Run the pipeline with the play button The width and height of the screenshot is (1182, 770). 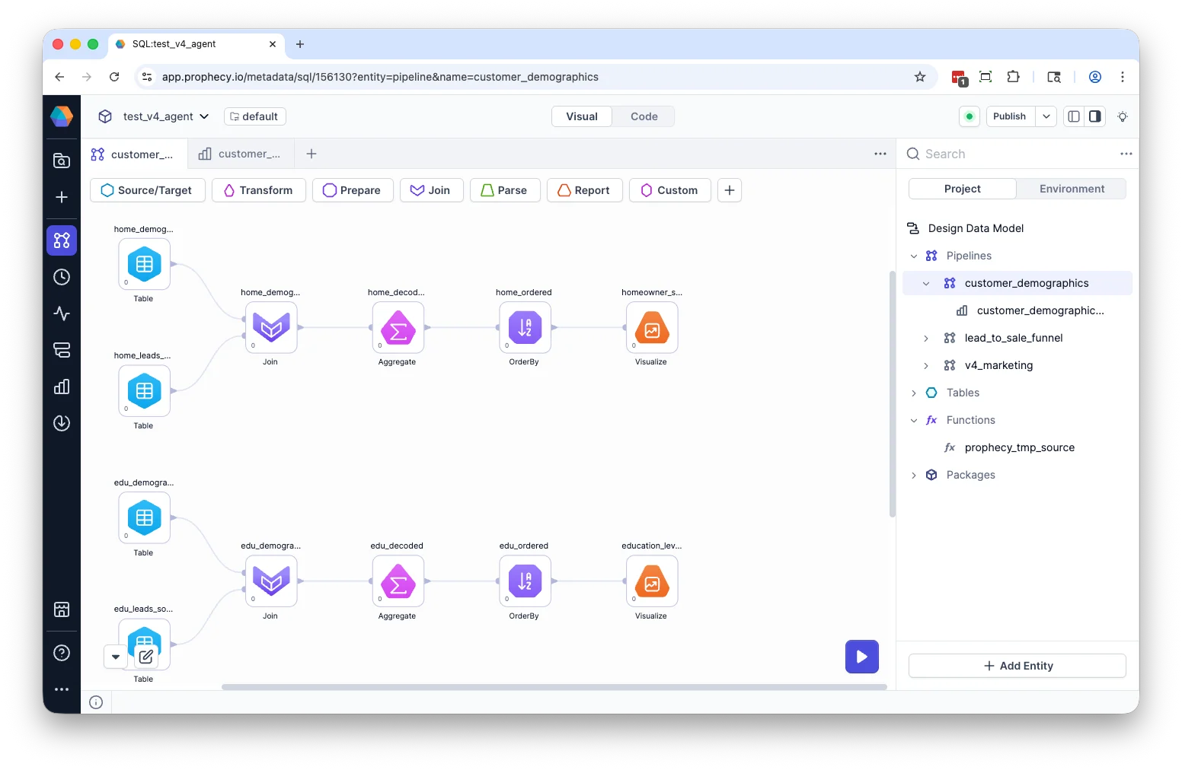[862, 657]
